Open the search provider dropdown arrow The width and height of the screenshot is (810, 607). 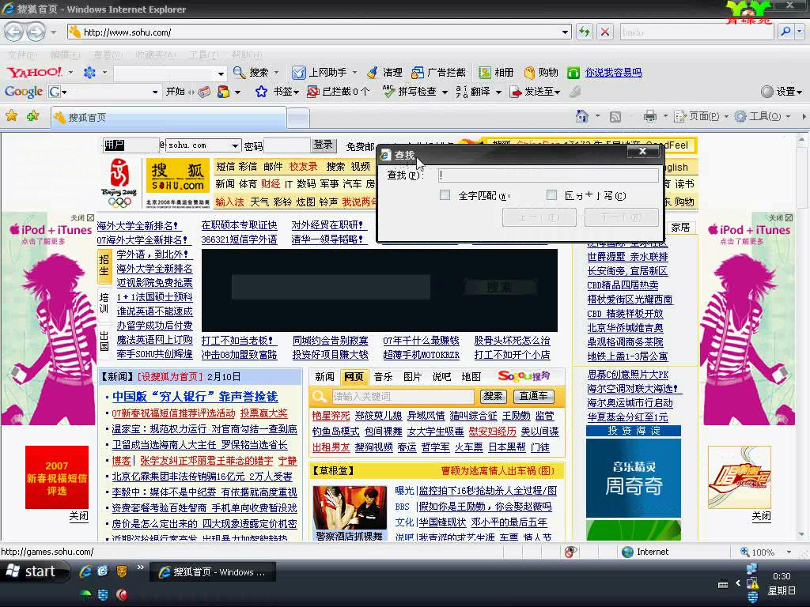click(800, 32)
